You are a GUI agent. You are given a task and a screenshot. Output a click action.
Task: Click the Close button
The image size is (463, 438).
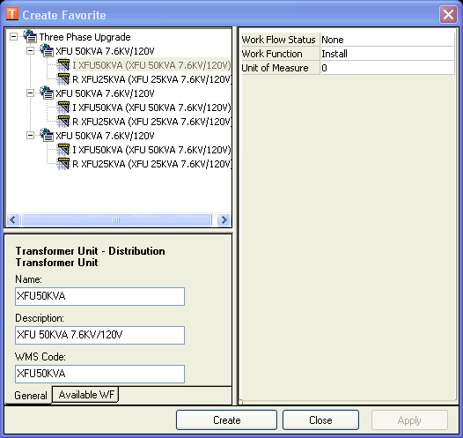[x=320, y=420]
